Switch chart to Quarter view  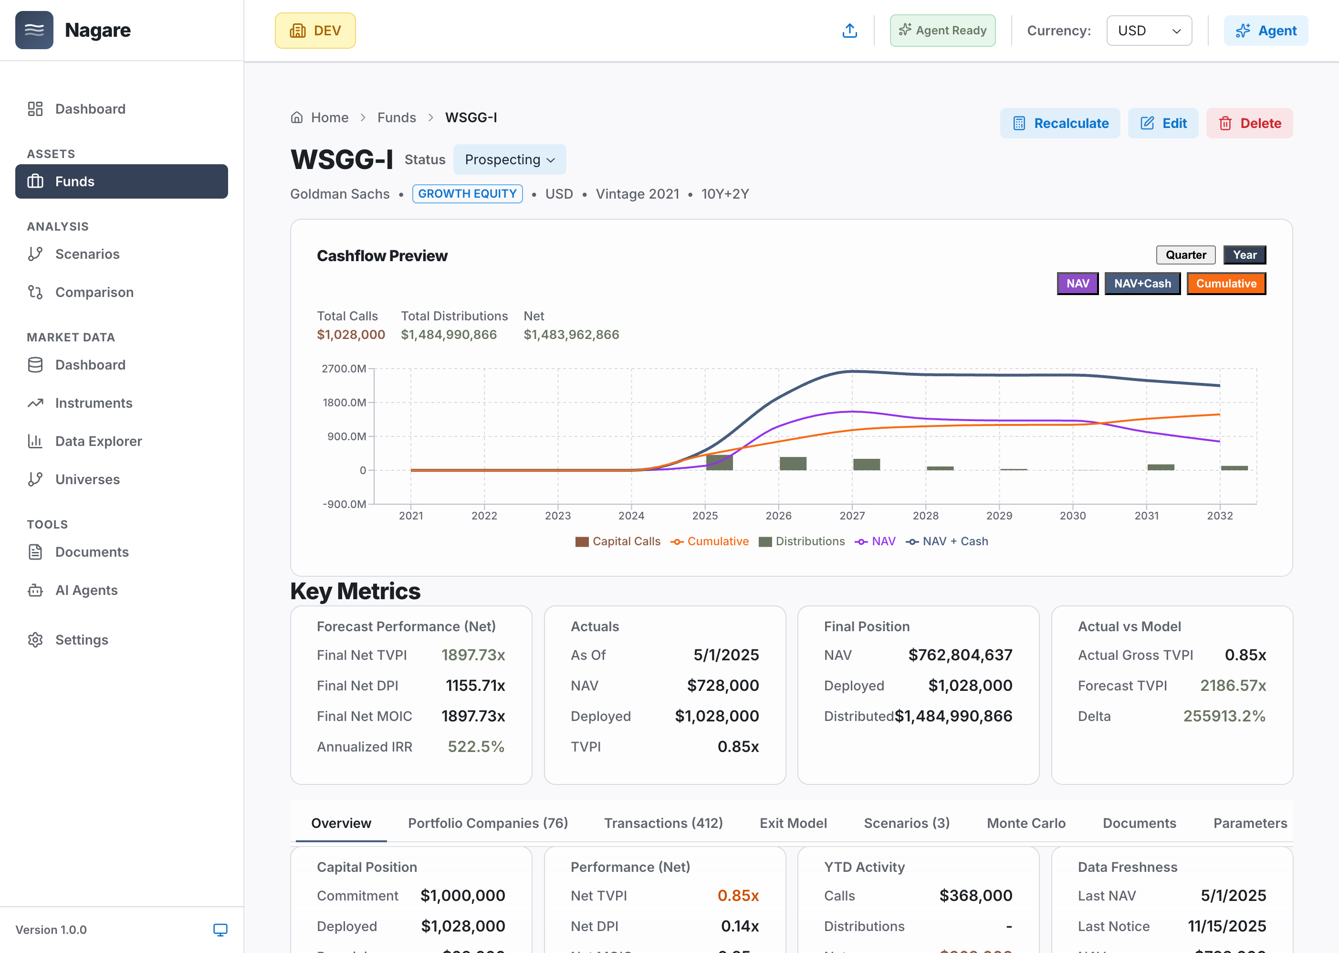pyautogui.click(x=1185, y=254)
